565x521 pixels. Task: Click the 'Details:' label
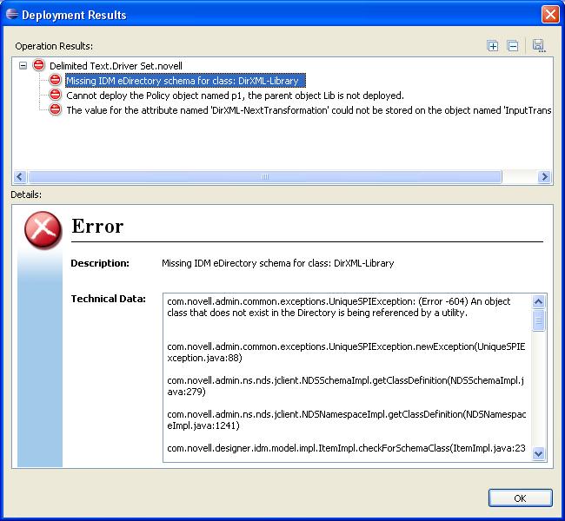point(26,195)
